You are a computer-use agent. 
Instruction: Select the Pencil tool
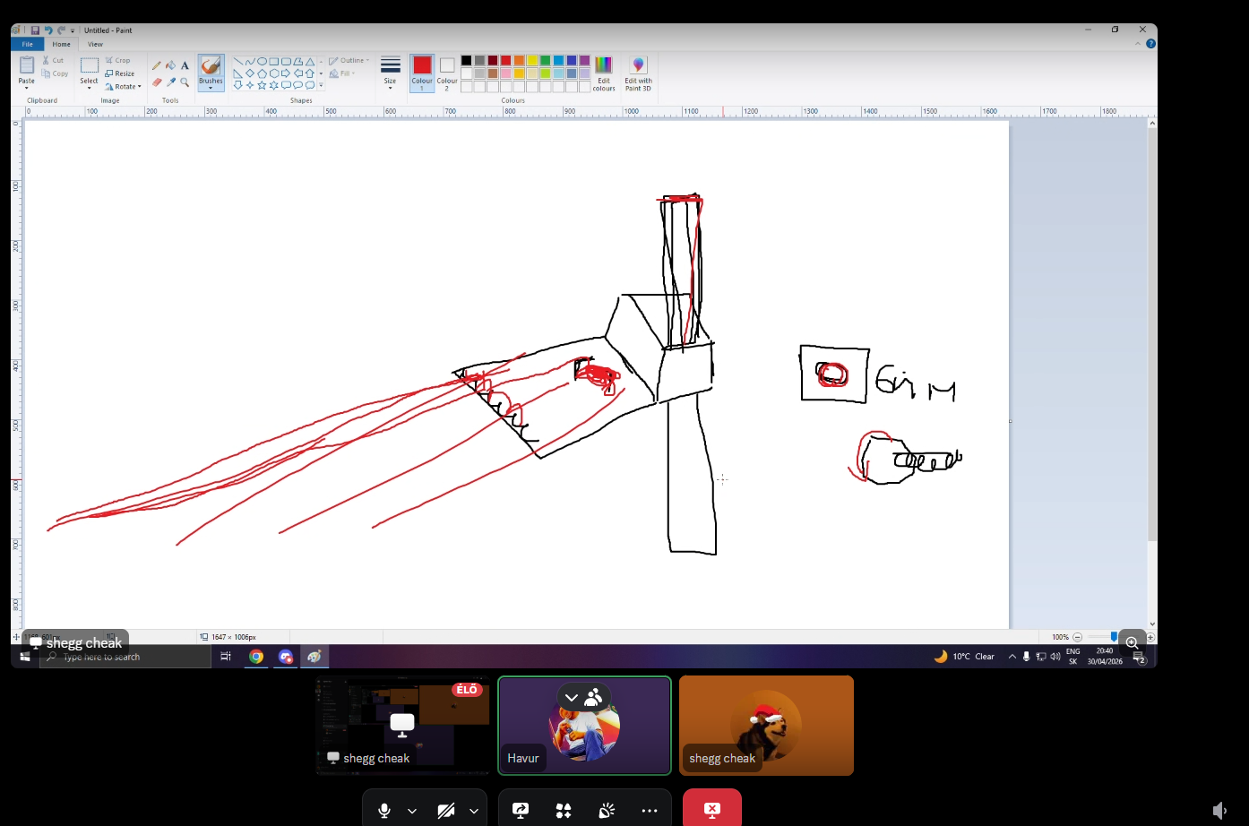pos(157,65)
